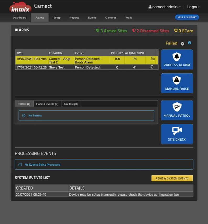Sort by the TIME column header
Image resolution: width=208 pixels, height=224 pixels.
point(20,53)
